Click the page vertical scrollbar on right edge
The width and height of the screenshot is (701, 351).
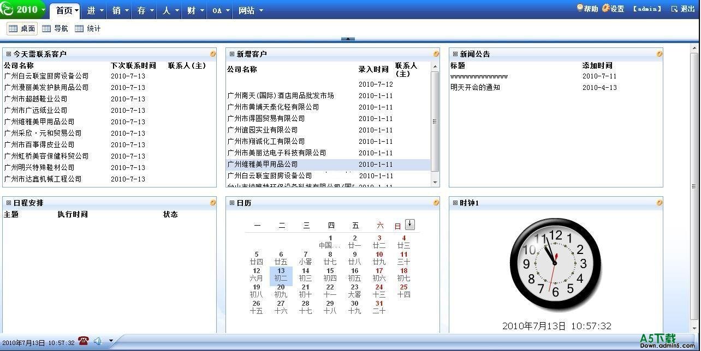[694, 185]
